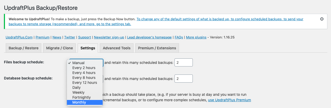Choose Fortnightly backup schedule option
This screenshot has height=108, width=331.
coord(82,97)
